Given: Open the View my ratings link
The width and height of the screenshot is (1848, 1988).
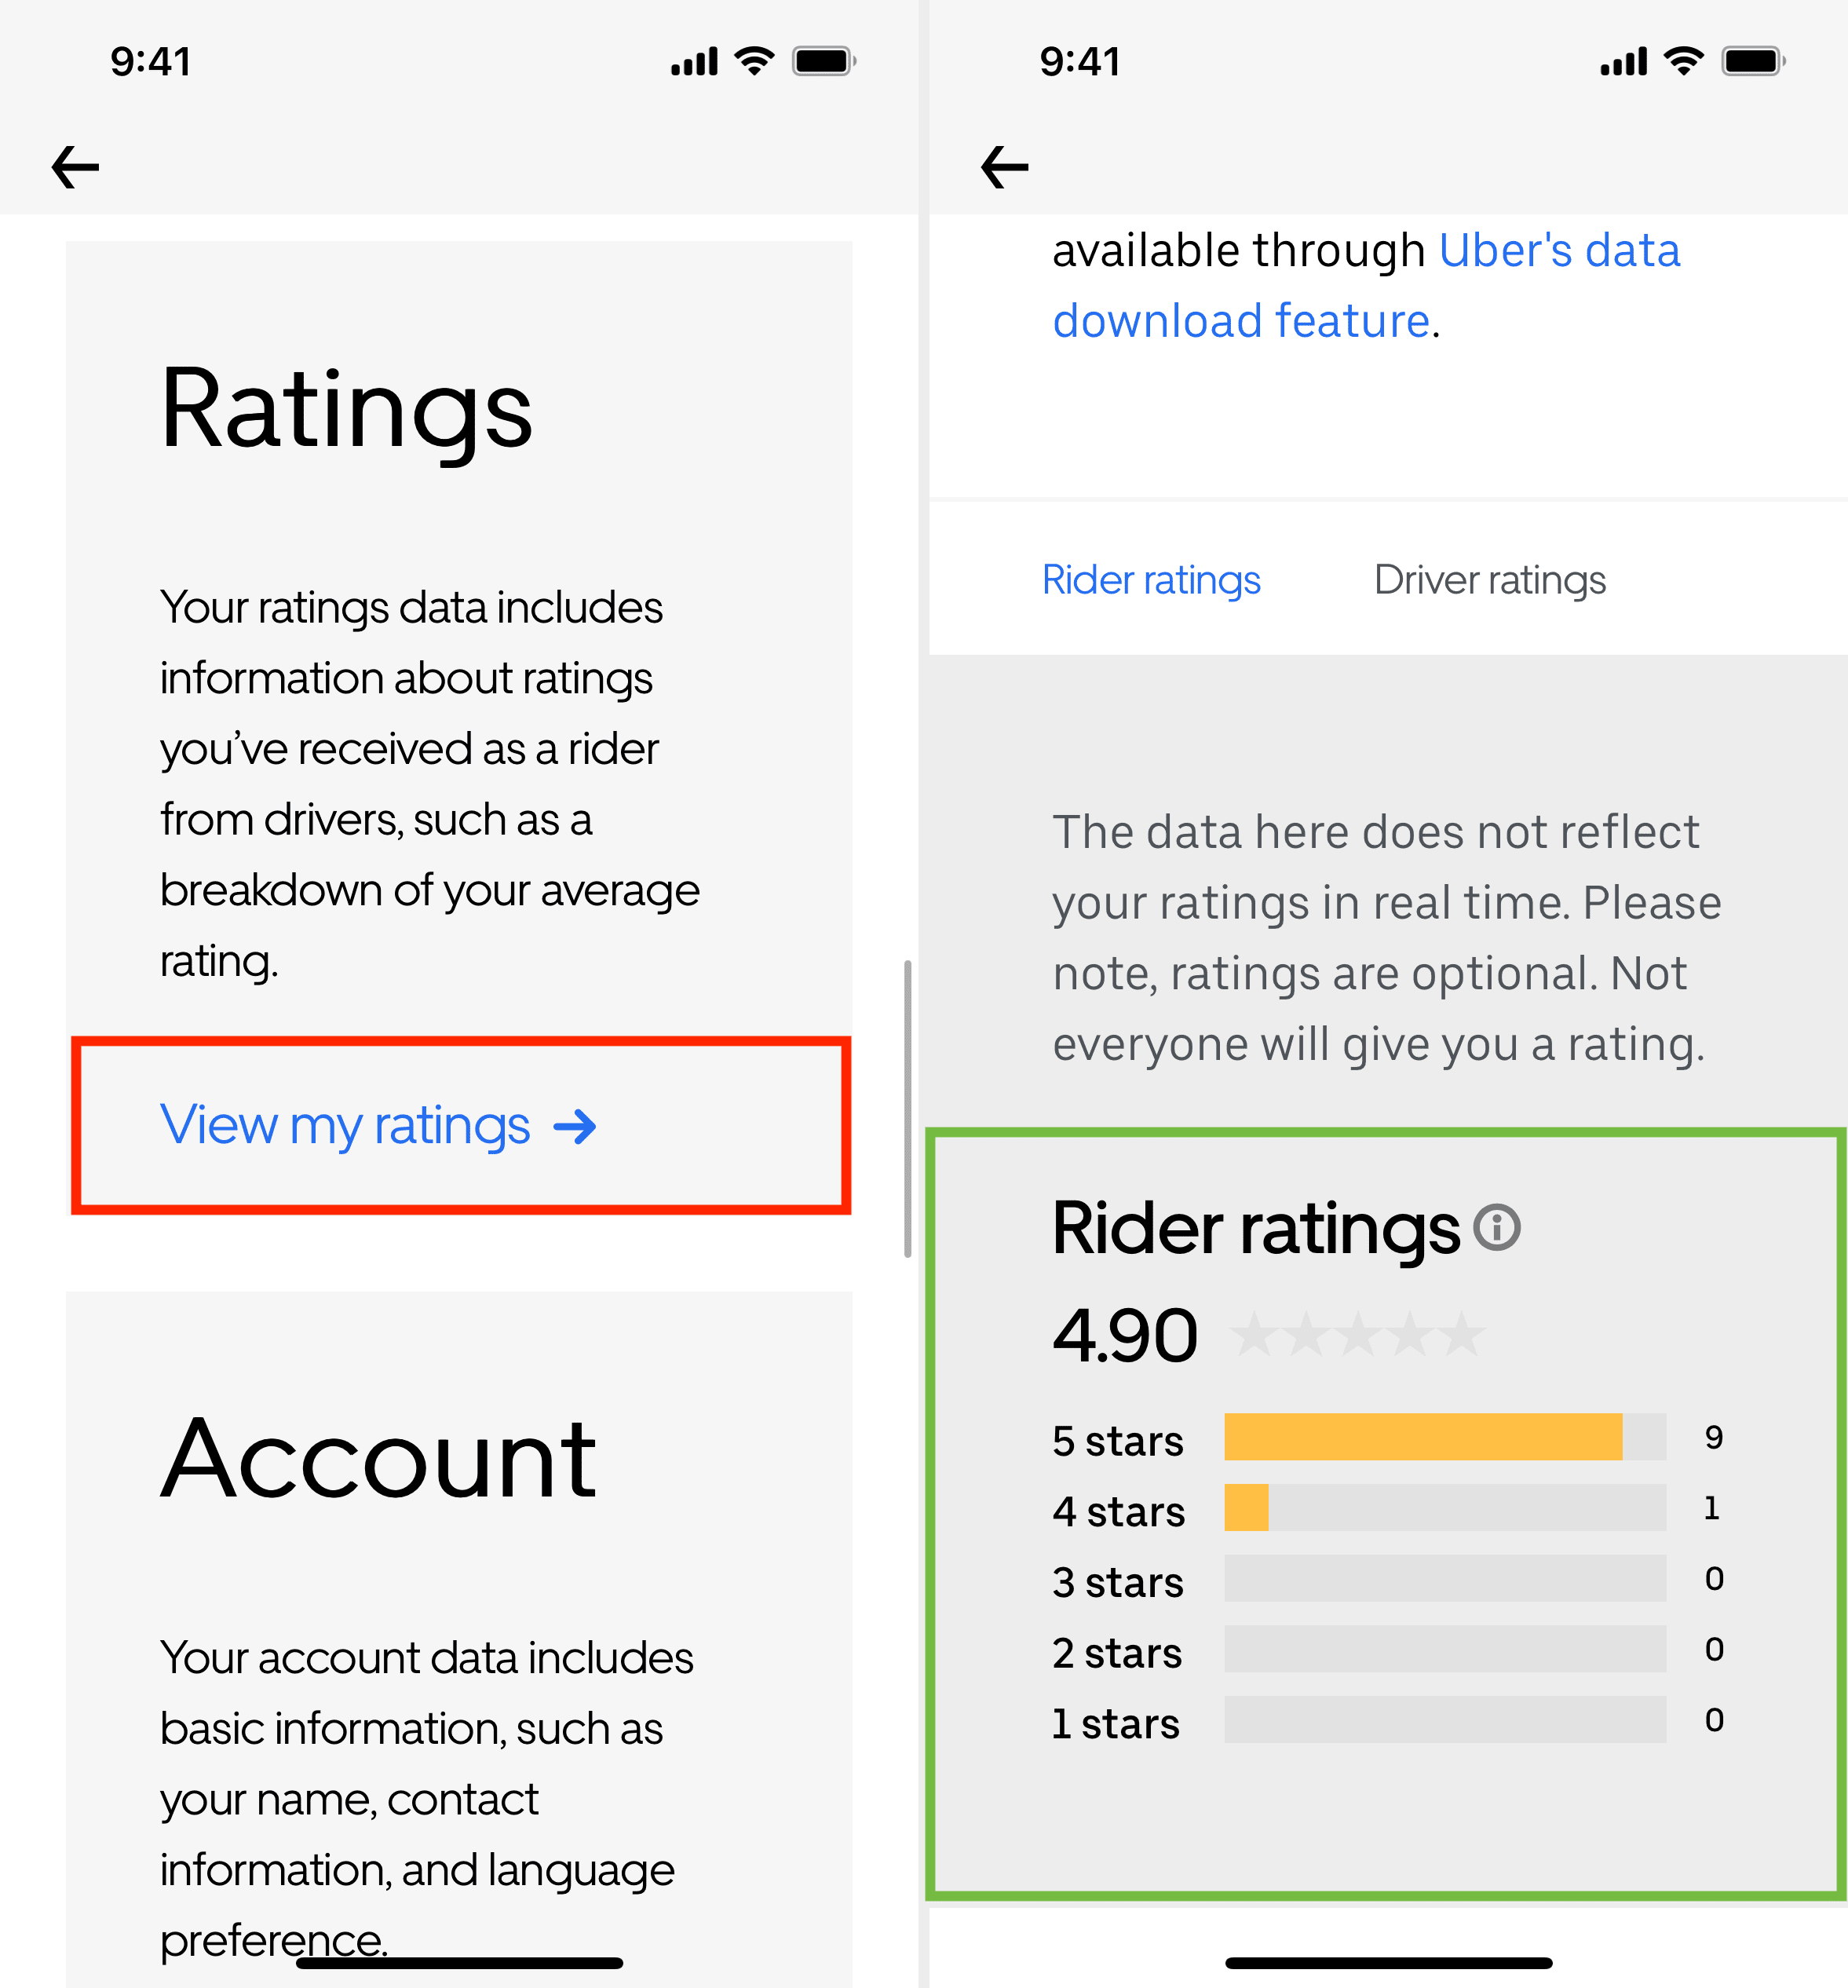Looking at the screenshot, I should (x=378, y=1126).
